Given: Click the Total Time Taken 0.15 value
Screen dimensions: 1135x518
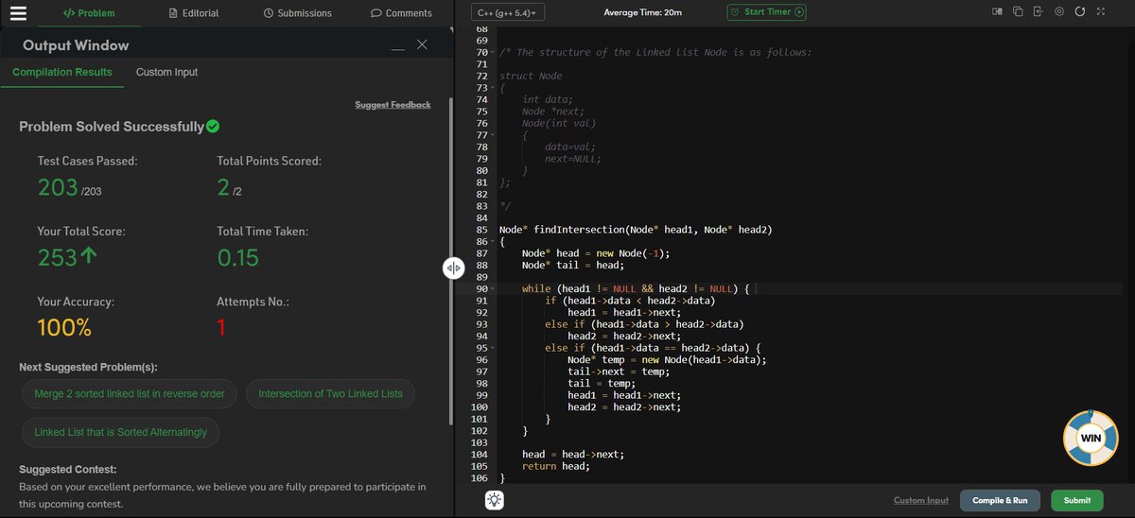Looking at the screenshot, I should [x=237, y=257].
